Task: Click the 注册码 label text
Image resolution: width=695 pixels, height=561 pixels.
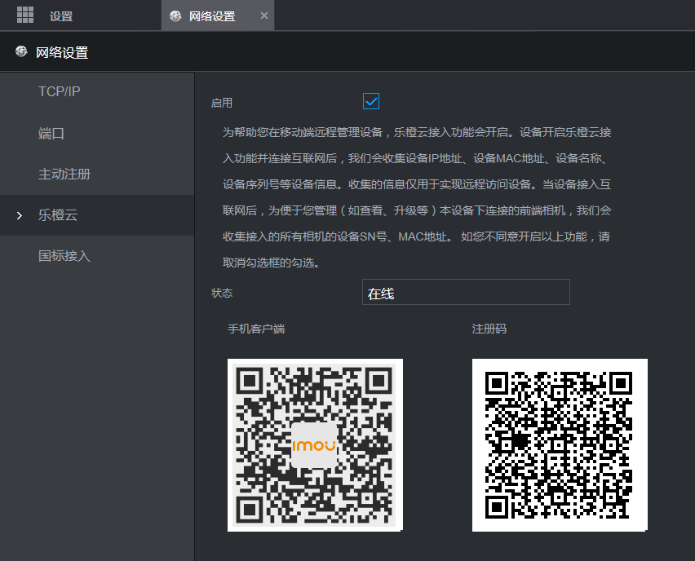Action: [x=489, y=329]
